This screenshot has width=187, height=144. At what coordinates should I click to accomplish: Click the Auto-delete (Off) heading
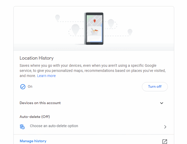(35, 117)
